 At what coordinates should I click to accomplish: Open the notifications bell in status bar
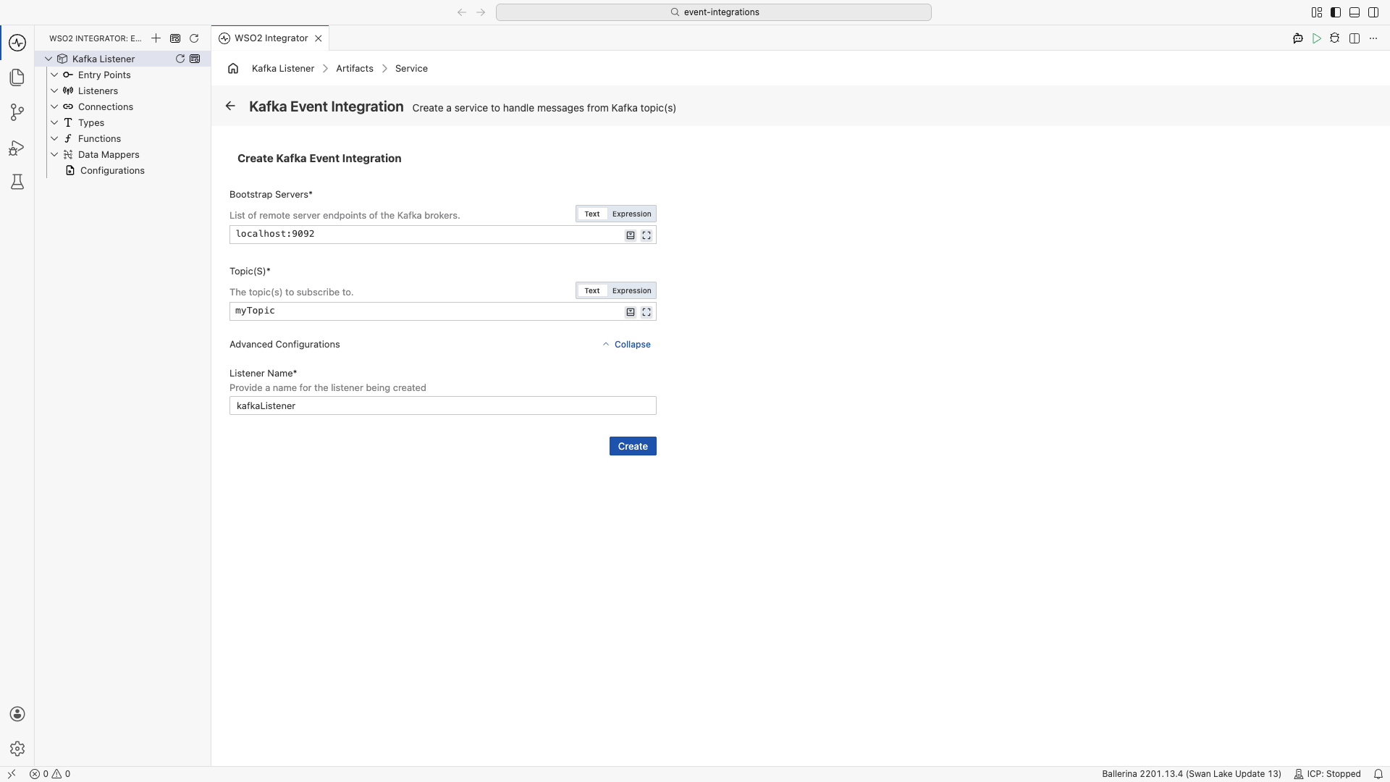1378,774
